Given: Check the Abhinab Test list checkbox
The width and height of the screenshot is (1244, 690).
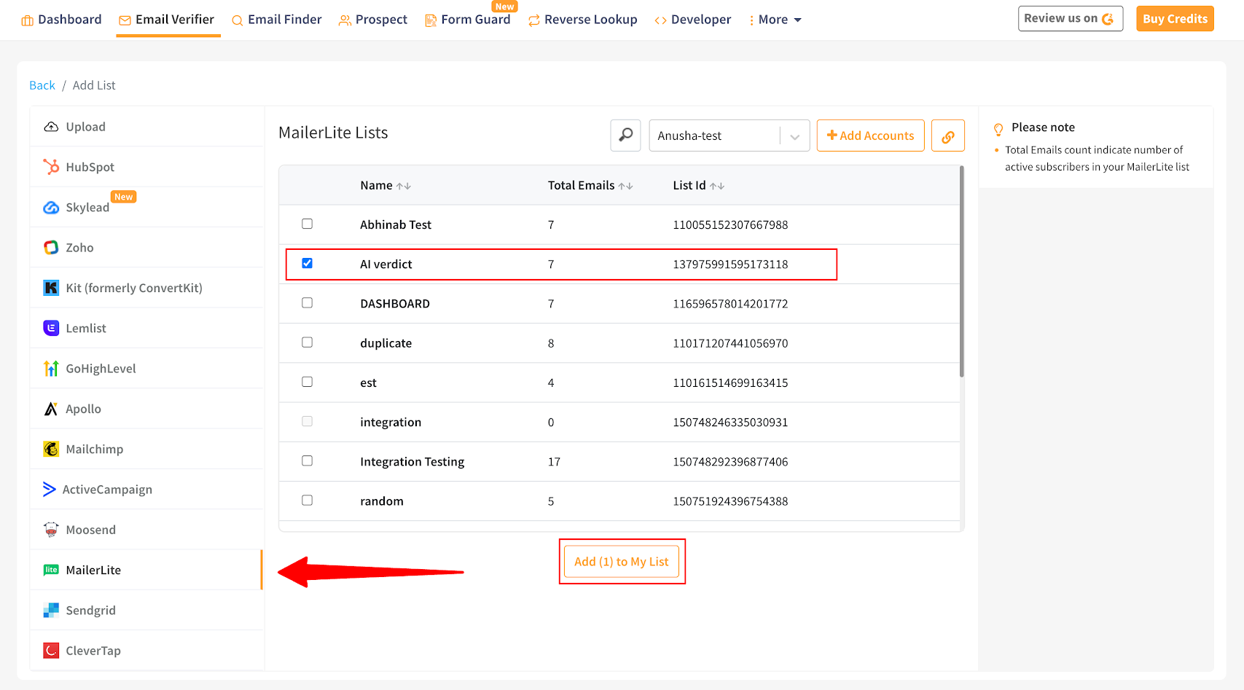Looking at the screenshot, I should click(x=307, y=224).
